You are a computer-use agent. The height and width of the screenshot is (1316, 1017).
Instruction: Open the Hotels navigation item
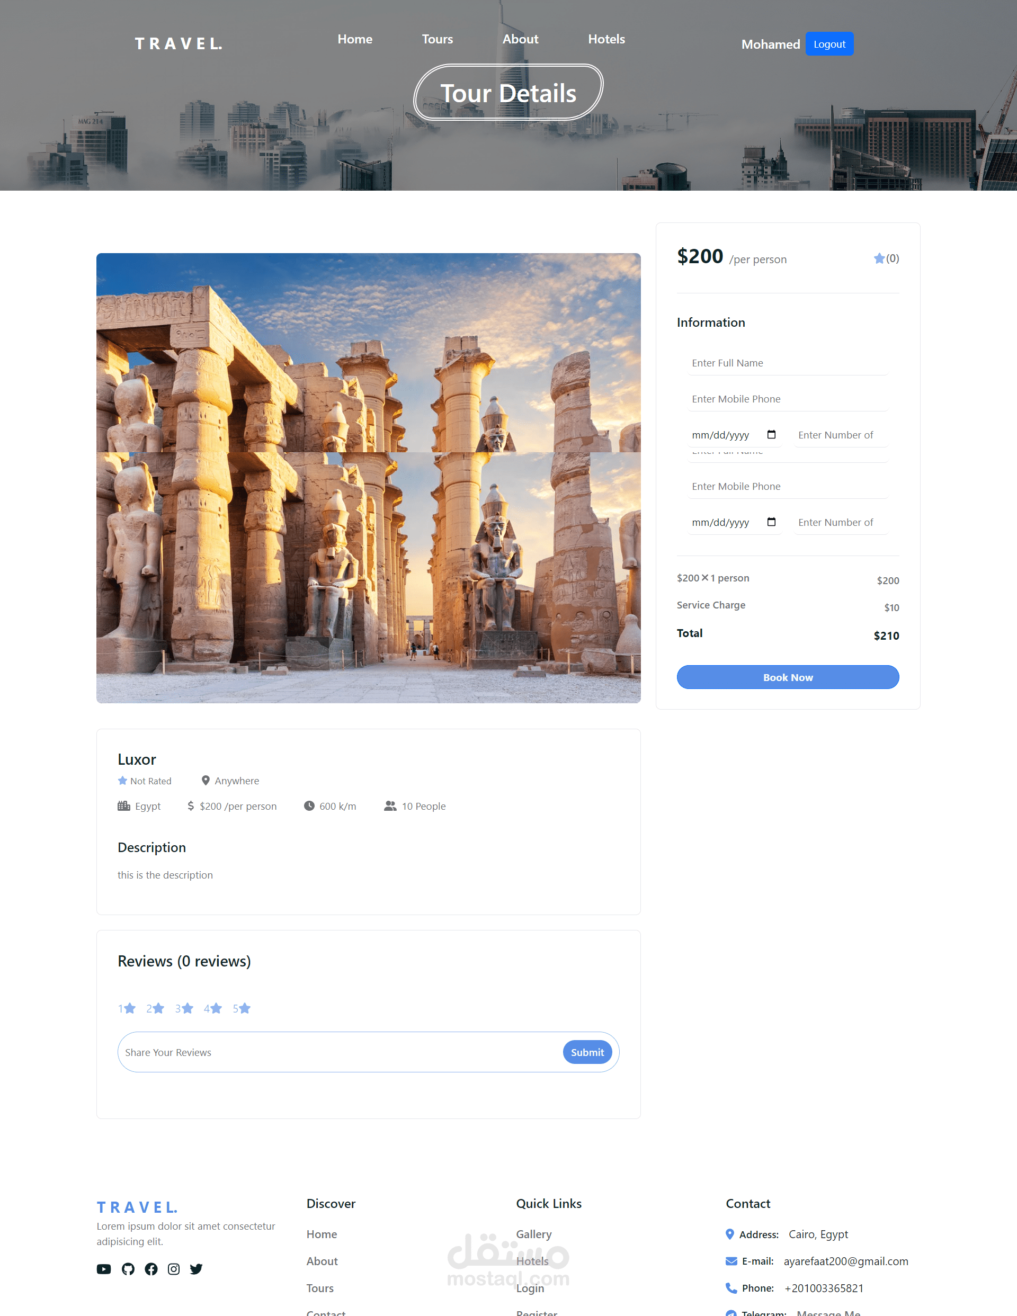tap(606, 39)
